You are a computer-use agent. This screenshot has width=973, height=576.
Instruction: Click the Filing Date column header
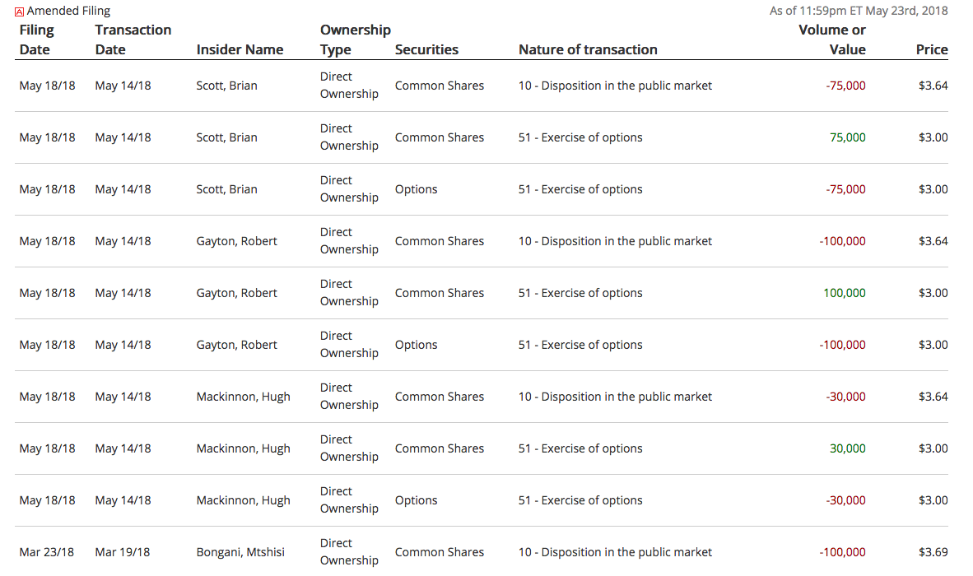[36, 39]
